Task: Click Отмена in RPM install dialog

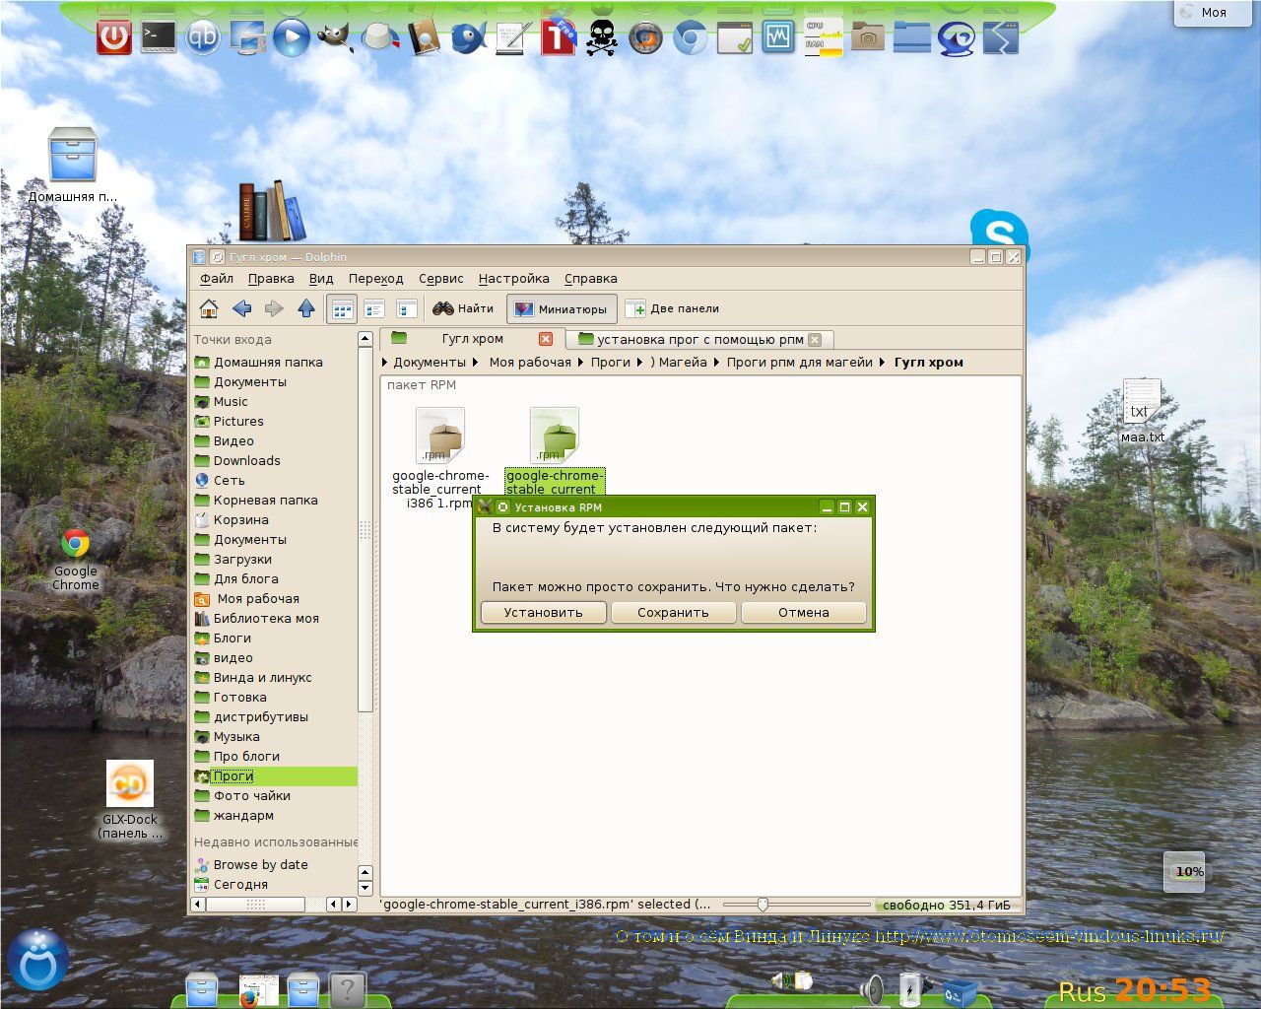Action: point(804,612)
